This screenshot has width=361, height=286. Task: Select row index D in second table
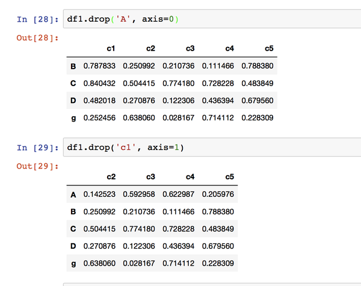(x=73, y=246)
